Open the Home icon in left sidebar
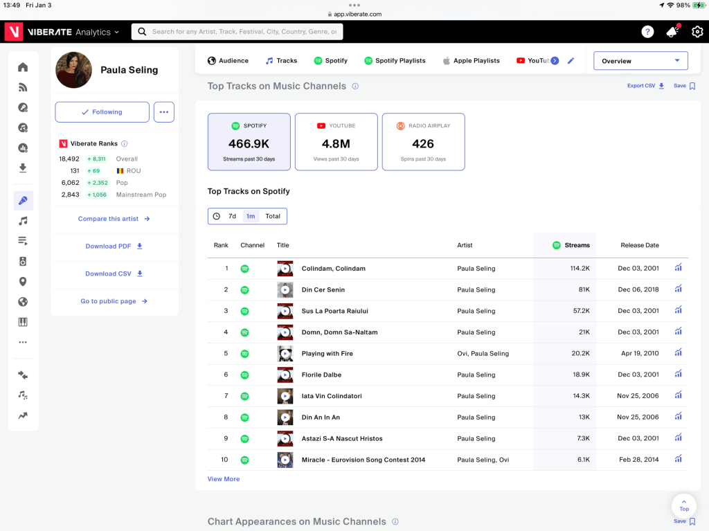This screenshot has width=709, height=531. click(x=23, y=67)
